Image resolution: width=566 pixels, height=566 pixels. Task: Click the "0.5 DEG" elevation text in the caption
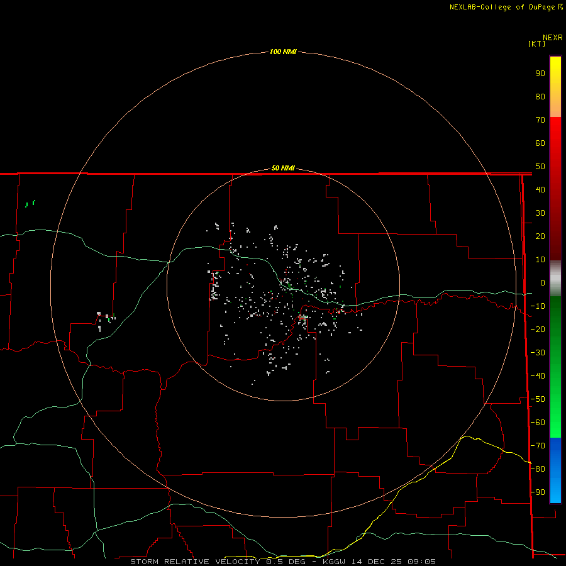click(286, 562)
